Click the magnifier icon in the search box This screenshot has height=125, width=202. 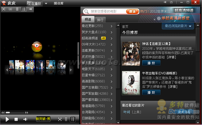[x=86, y=11]
